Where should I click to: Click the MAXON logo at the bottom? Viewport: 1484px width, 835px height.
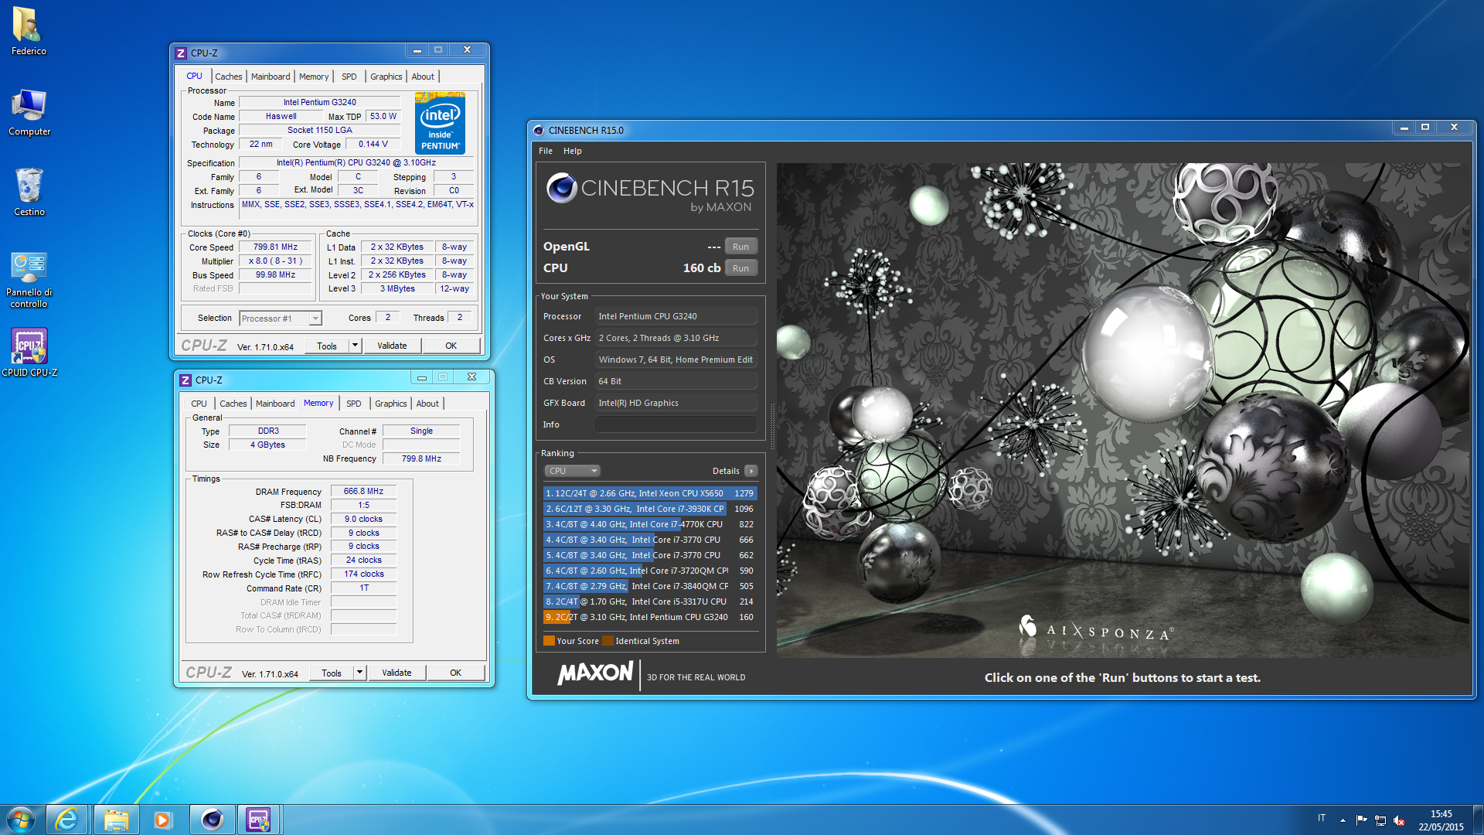(x=595, y=673)
